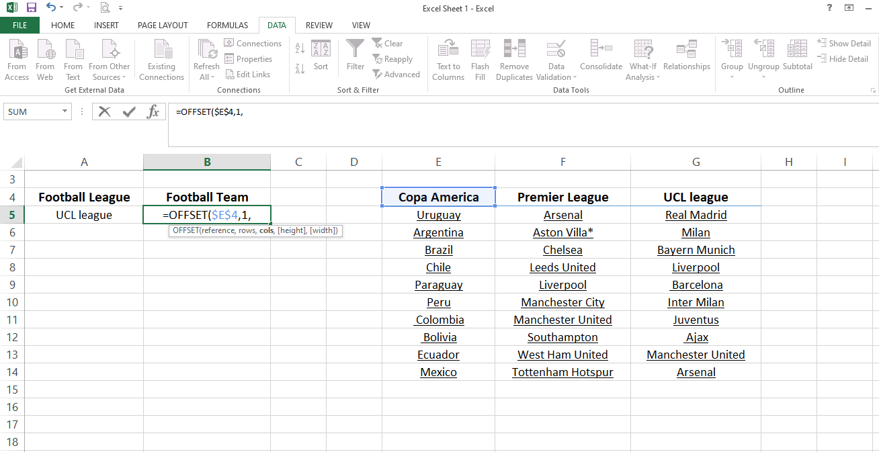
Task: Click the Advanced filter button
Action: coord(396,75)
